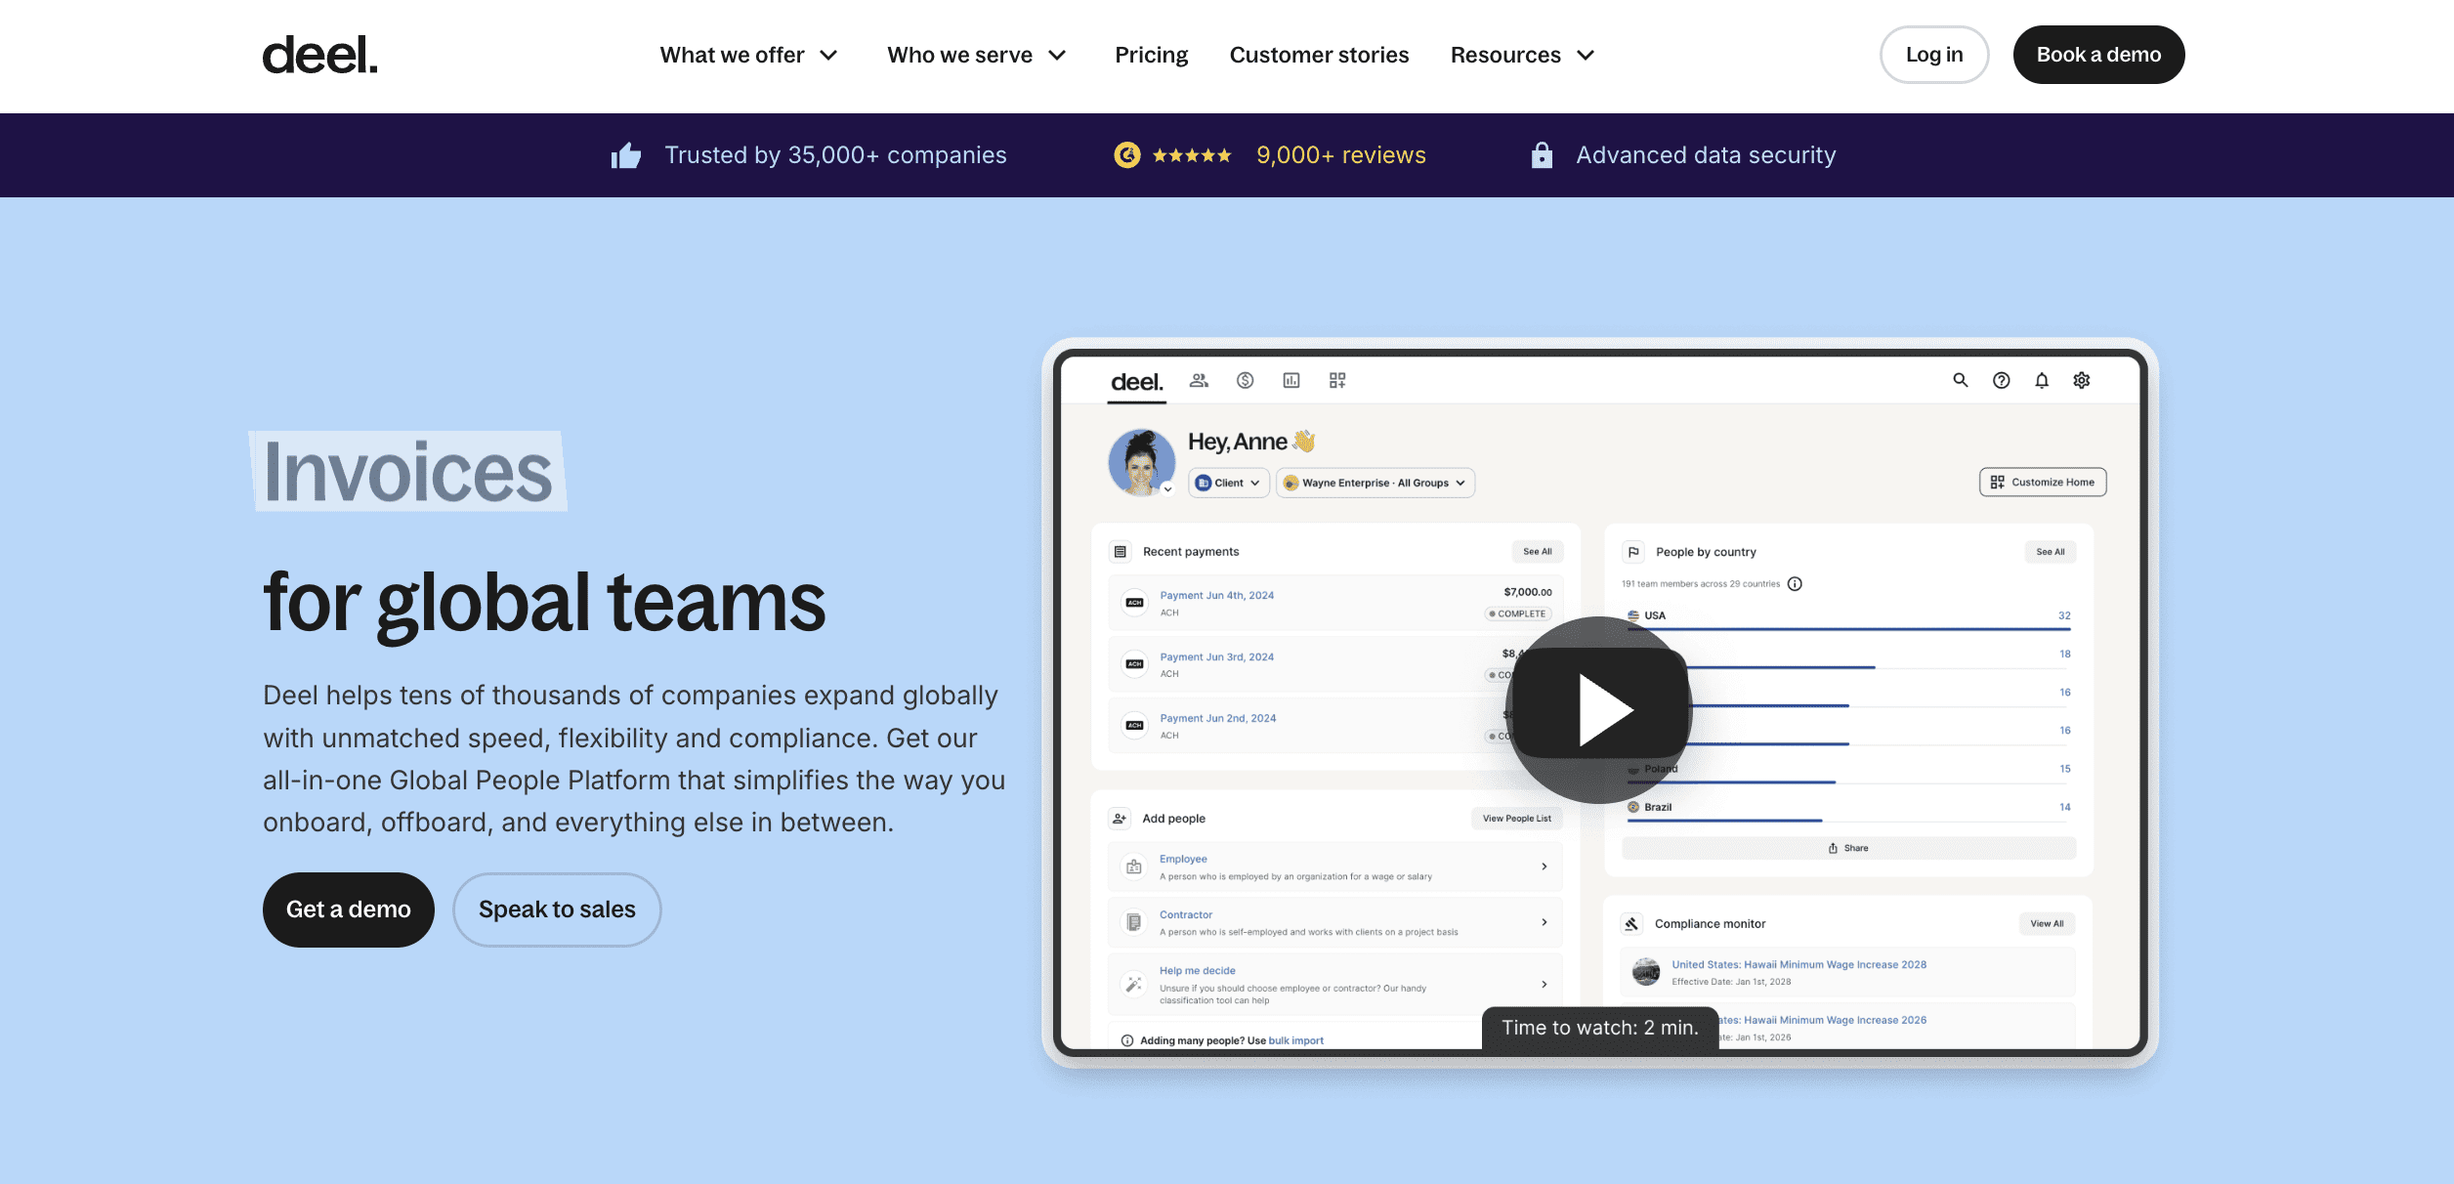Click View All in Compliance monitor
The width and height of the screenshot is (2454, 1184).
pos(2047,923)
